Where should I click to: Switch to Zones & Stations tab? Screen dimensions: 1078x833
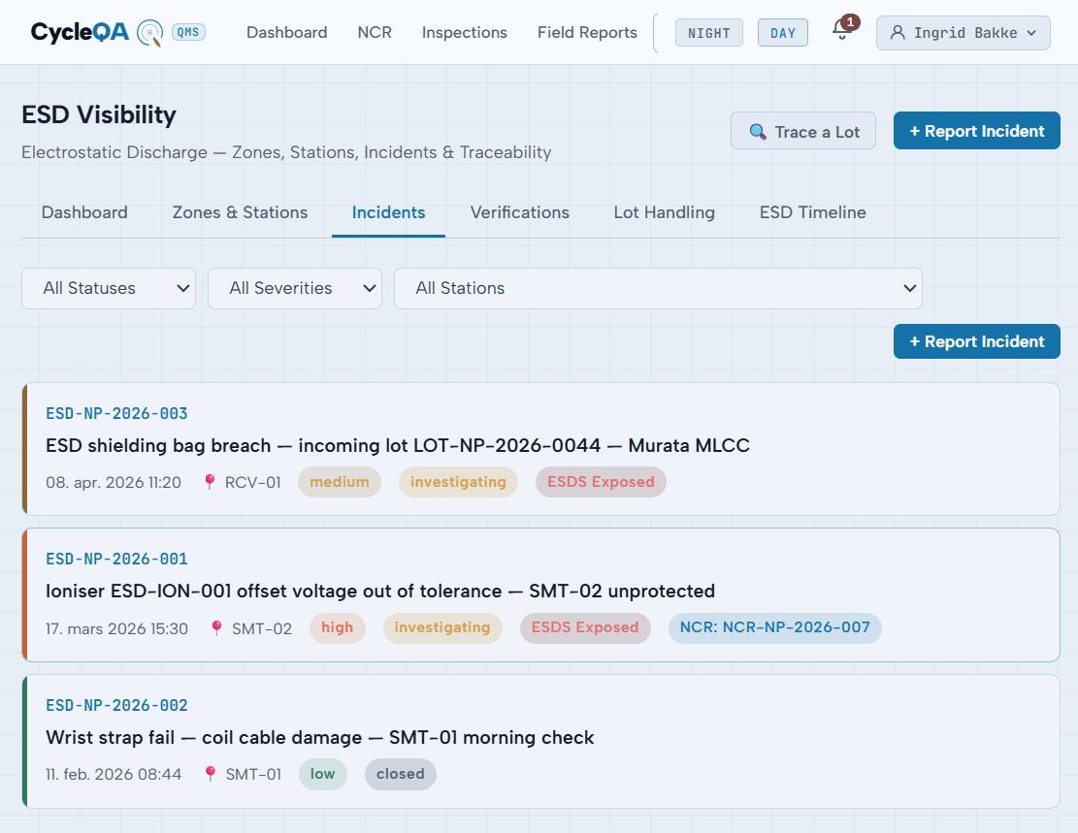pyautogui.click(x=240, y=212)
